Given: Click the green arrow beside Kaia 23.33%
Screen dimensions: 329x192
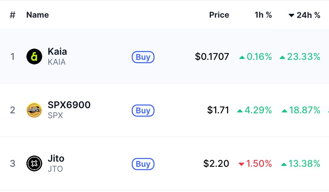Looking at the screenshot, I should click(x=283, y=57).
